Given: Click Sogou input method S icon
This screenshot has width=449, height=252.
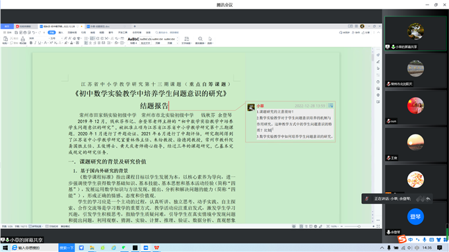Looking at the screenshot, I should point(402,239).
